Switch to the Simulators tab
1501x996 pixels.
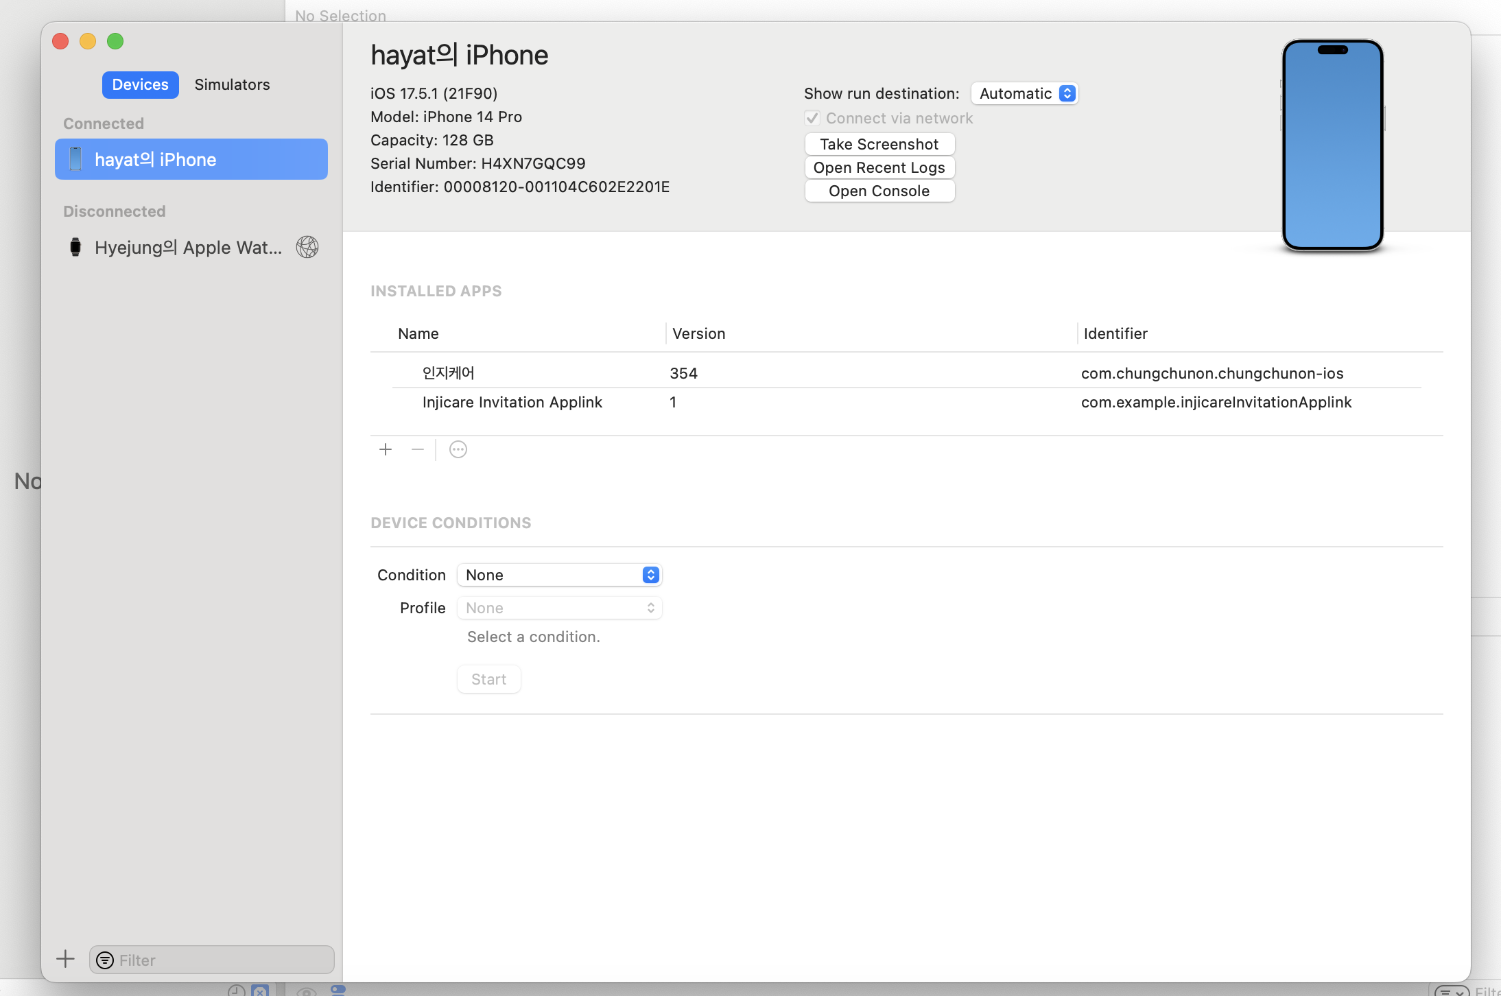232,84
